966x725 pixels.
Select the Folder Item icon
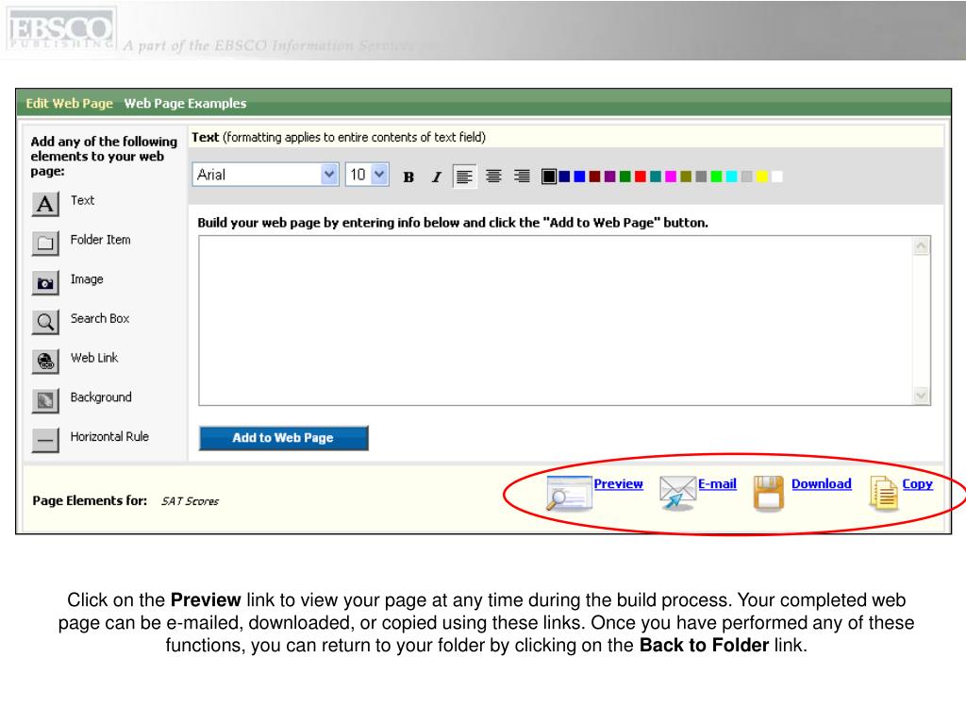coord(45,243)
